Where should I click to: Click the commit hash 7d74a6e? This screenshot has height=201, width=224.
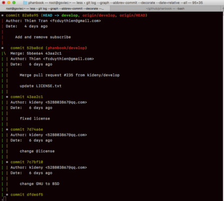(x=35, y=130)
